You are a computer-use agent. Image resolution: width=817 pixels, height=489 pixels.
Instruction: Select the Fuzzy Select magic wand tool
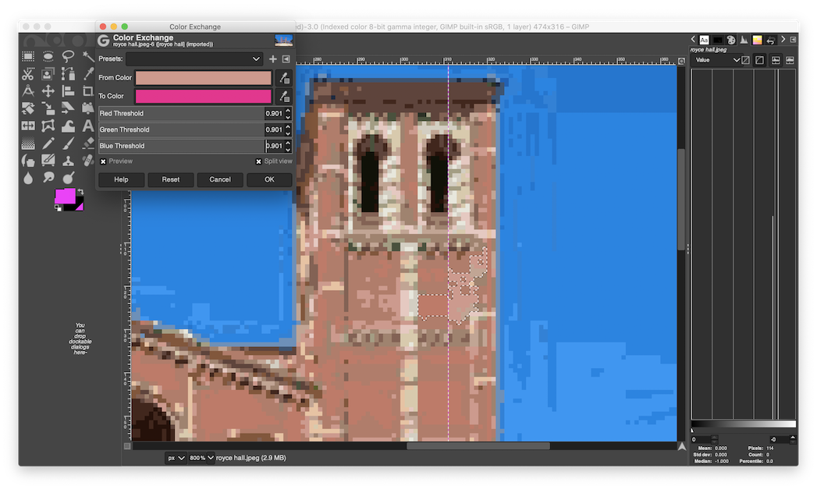point(87,56)
